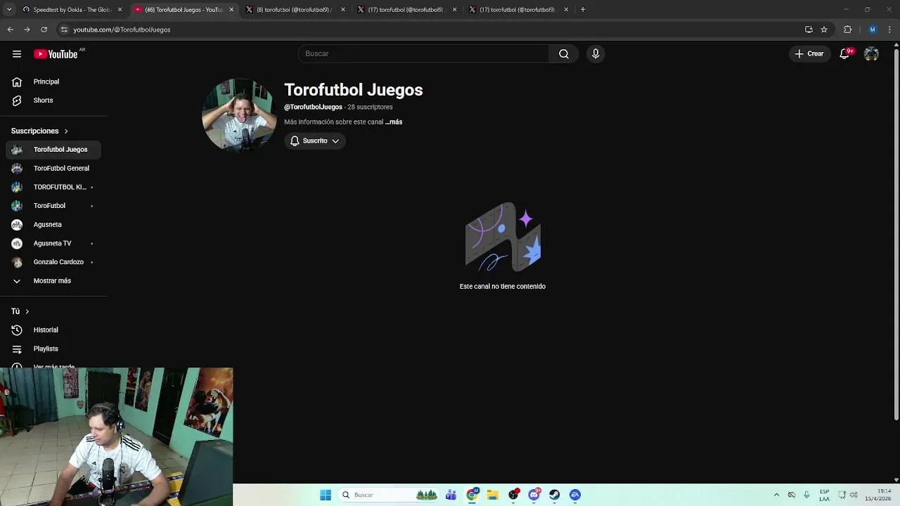Open TOROFUTBOL KI... subscription channel

(53, 187)
